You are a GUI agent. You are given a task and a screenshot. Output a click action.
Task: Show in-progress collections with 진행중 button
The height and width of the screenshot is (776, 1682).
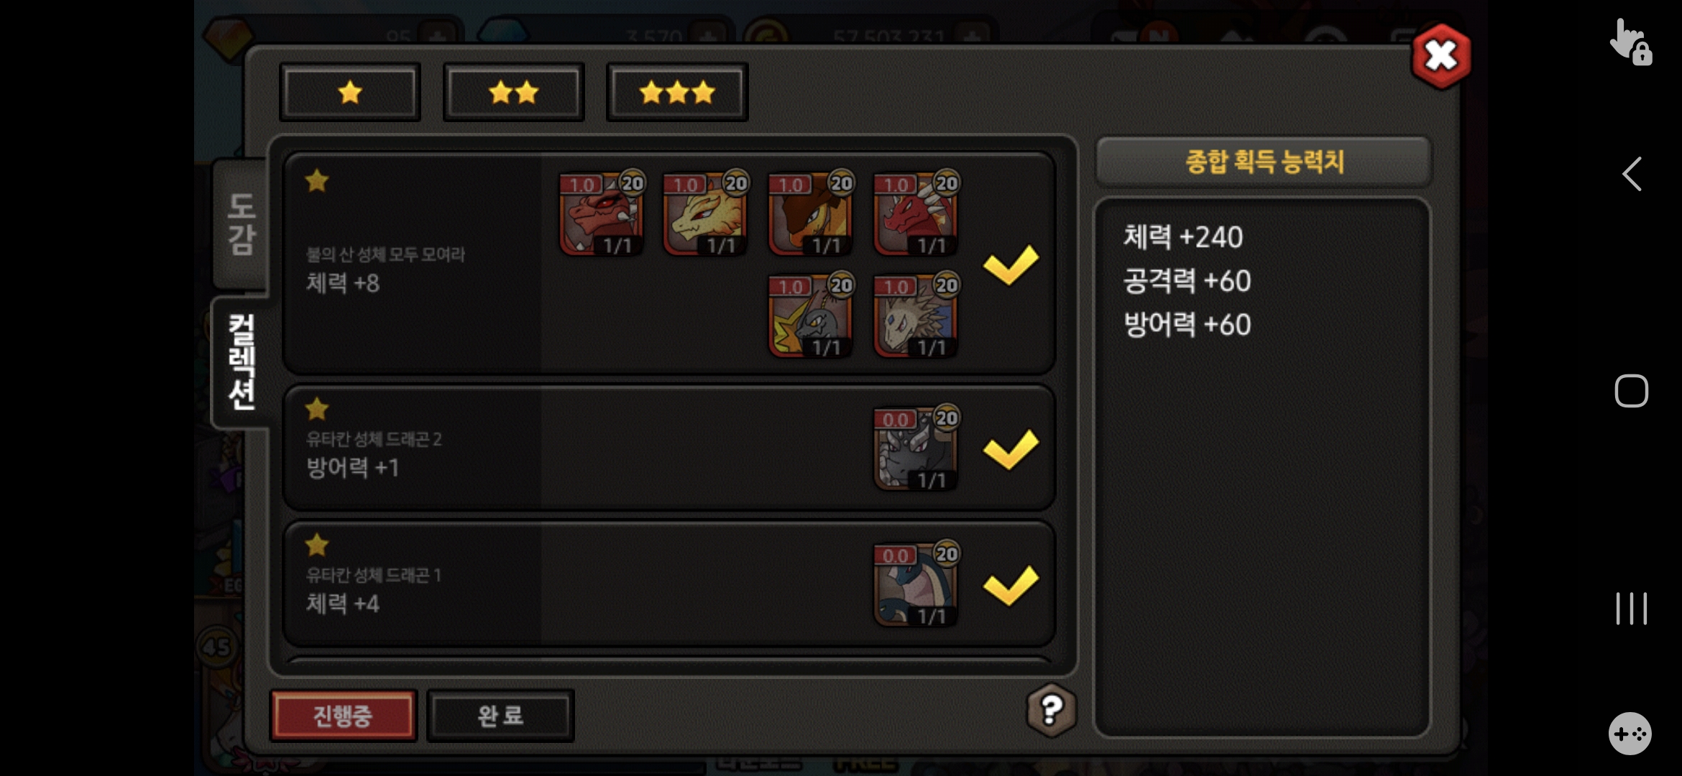point(344,716)
